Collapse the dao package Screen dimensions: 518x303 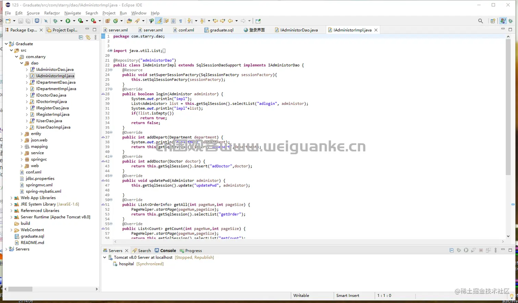pyautogui.click(x=22, y=63)
